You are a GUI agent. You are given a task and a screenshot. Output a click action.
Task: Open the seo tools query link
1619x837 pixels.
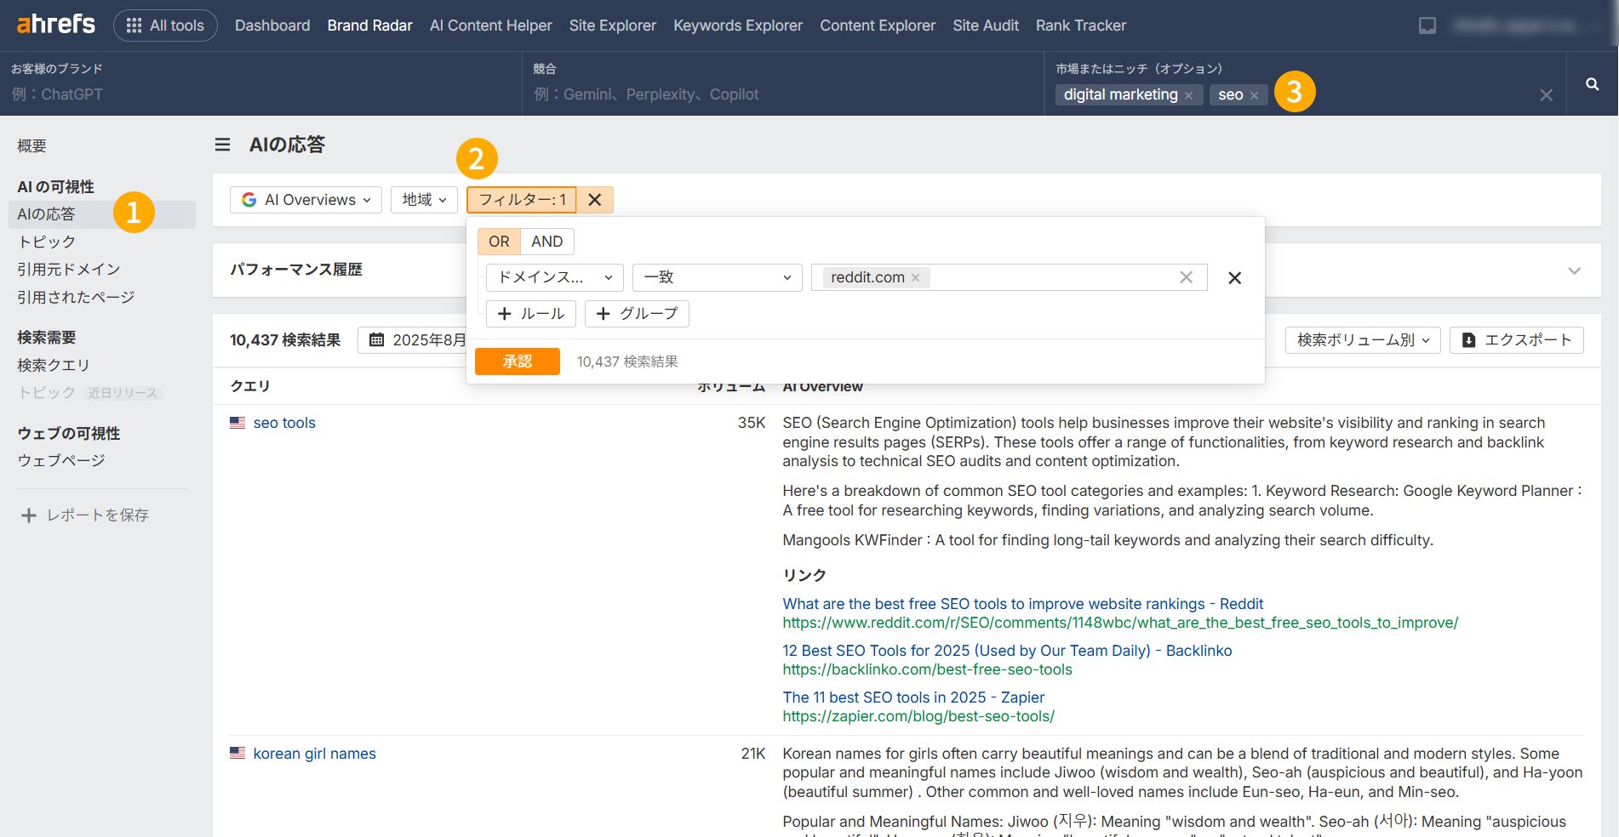(283, 422)
